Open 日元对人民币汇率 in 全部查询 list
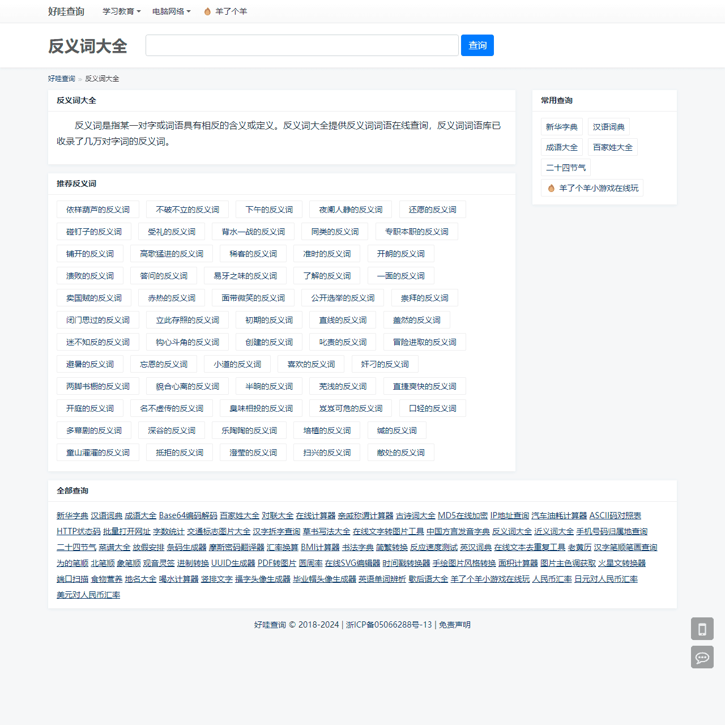725x725 pixels. click(606, 579)
